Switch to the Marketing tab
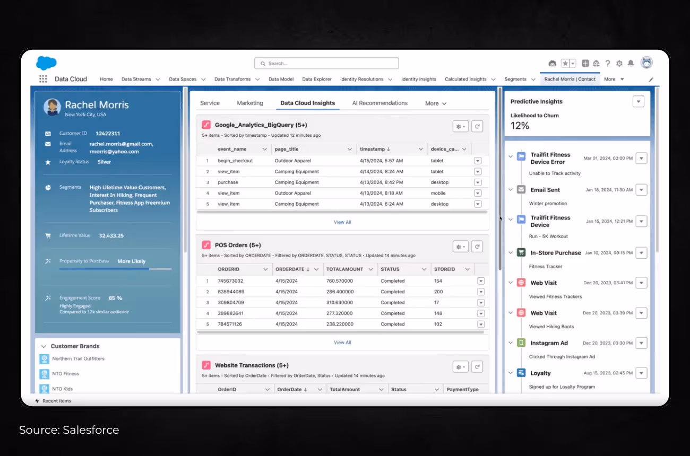690x456 pixels. click(250, 103)
